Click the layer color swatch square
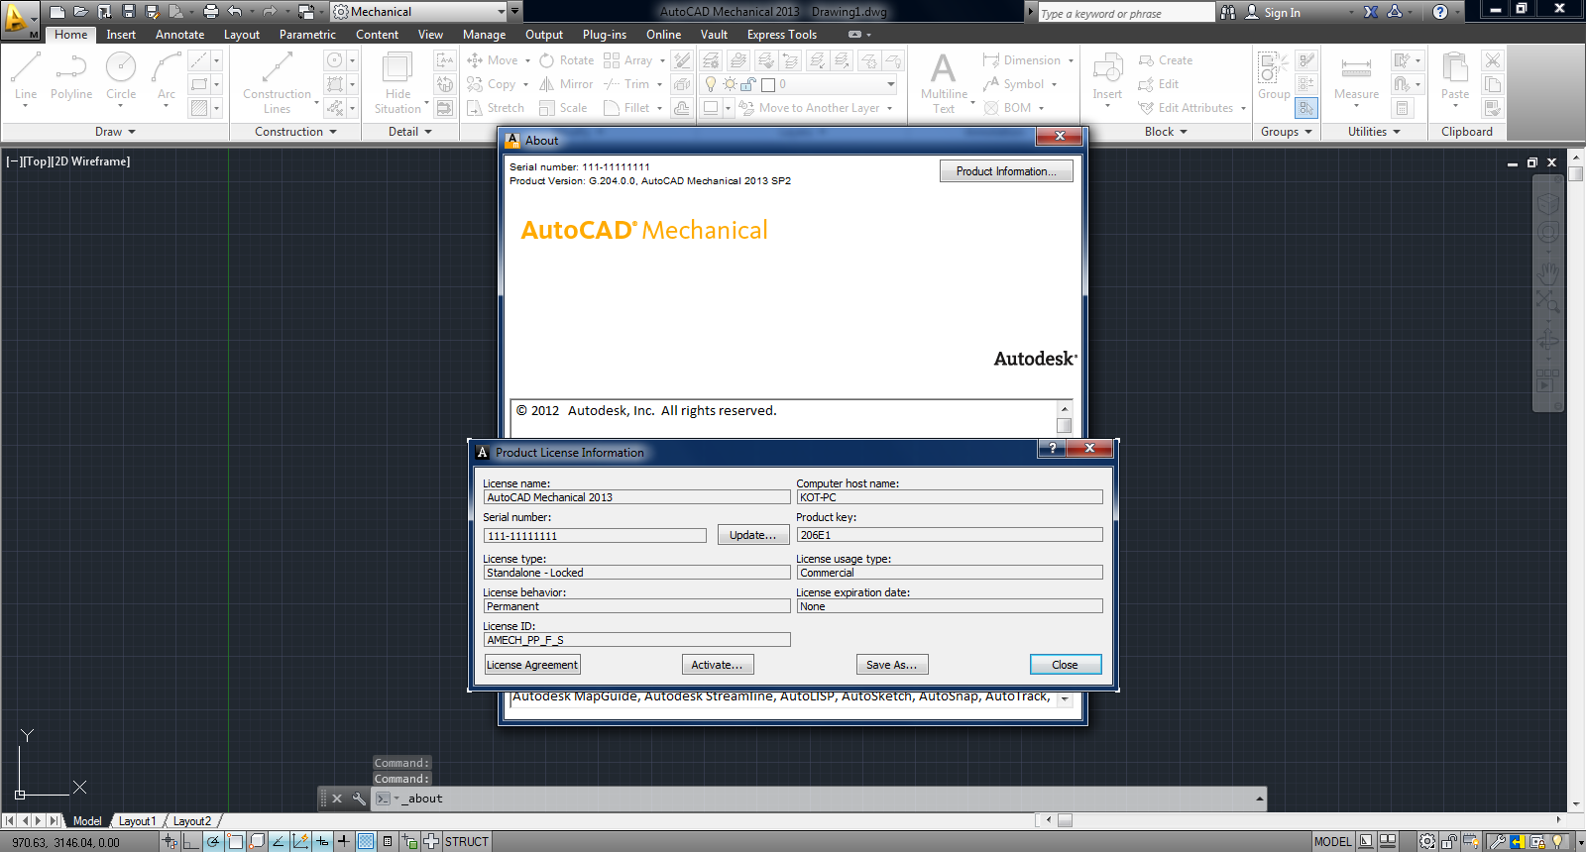This screenshot has width=1586, height=852. tap(768, 85)
